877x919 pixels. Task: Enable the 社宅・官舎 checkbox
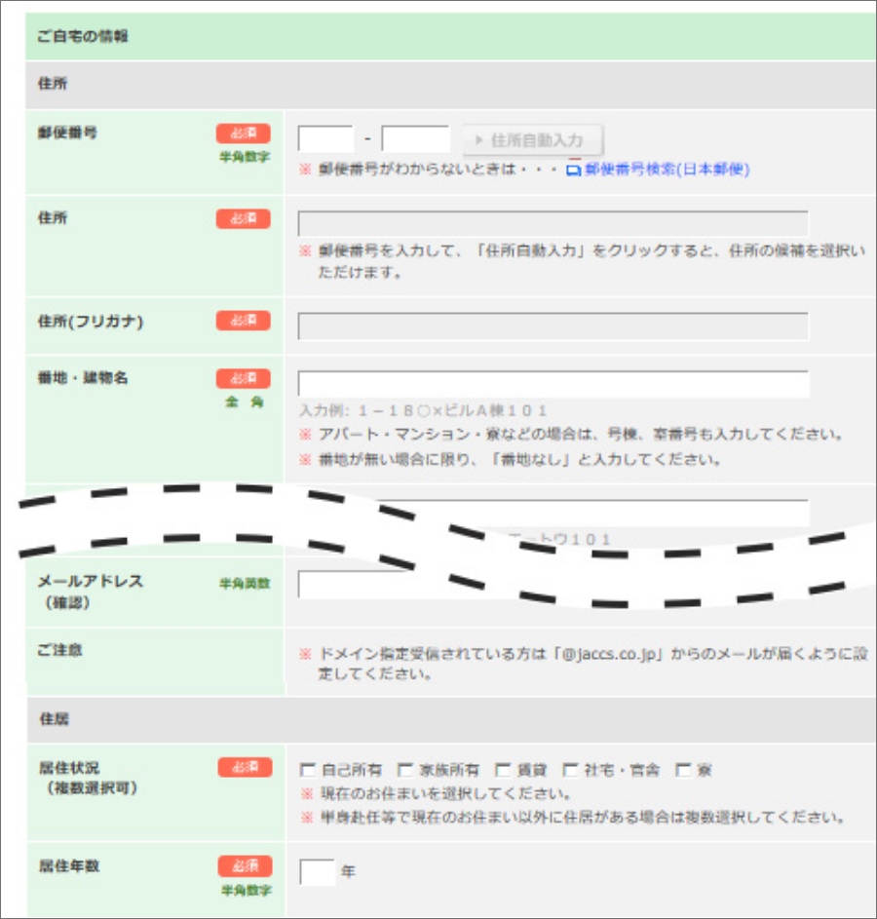[x=570, y=770]
